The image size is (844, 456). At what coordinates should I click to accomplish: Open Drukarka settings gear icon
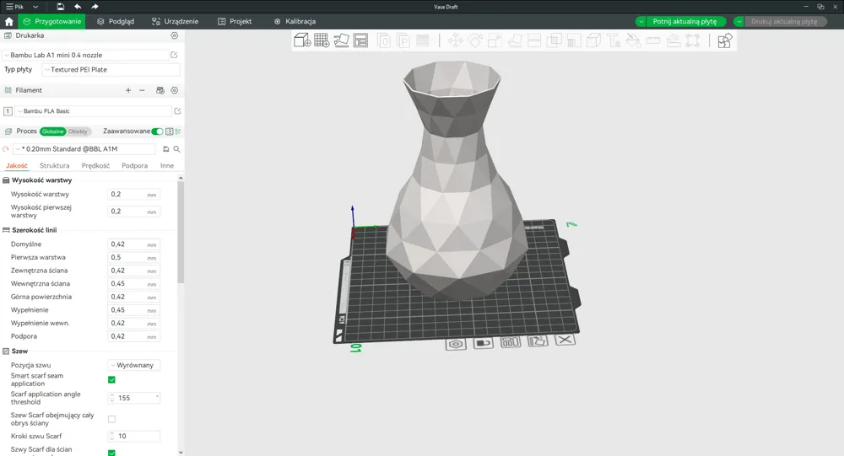pyautogui.click(x=175, y=35)
